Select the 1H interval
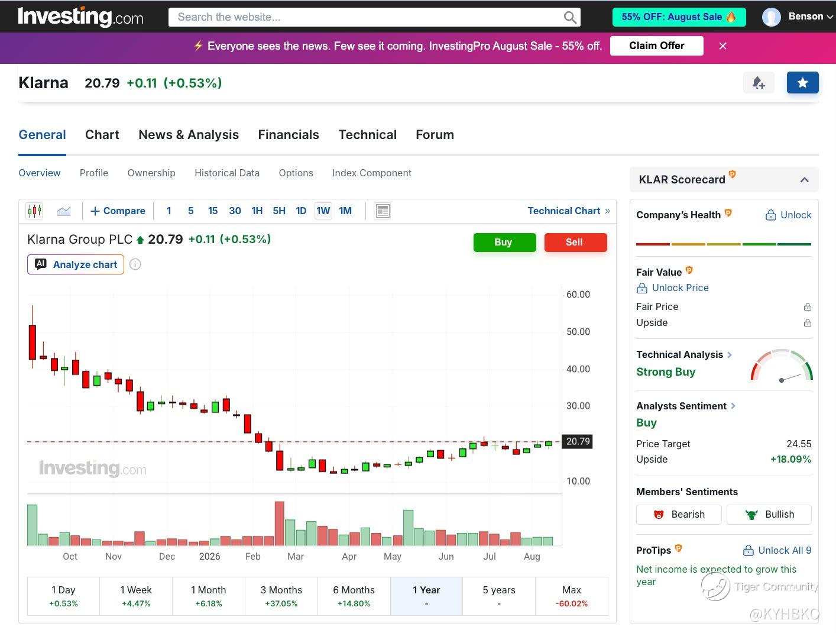Viewport: 836px width, 633px height. pos(257,211)
